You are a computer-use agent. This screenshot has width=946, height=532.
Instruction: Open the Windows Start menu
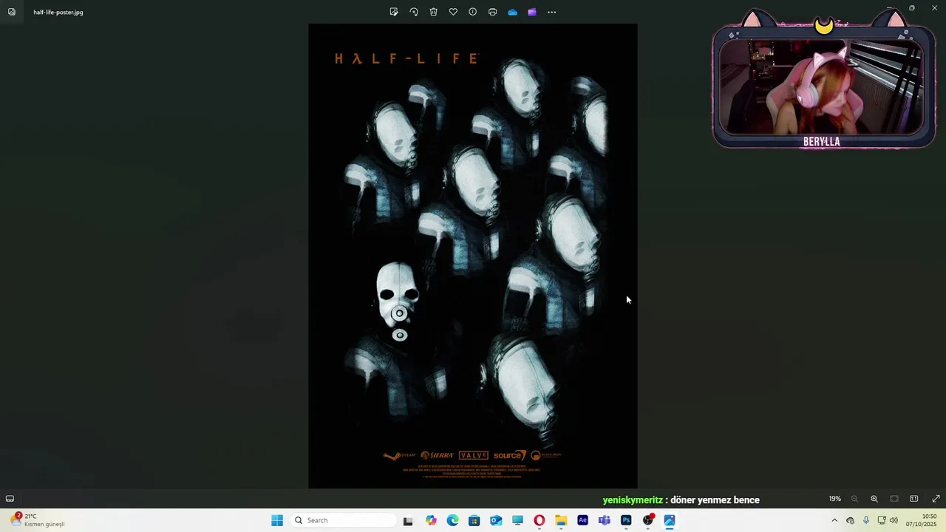(277, 520)
